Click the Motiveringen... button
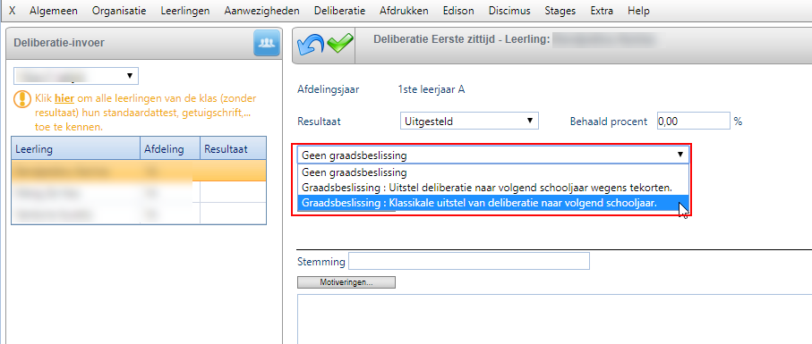The width and height of the screenshot is (812, 344). pos(346,282)
